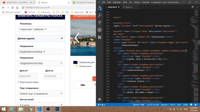Viewport: 200px width, 112px height.
Task: Click the ship icon in results row
Action: point(83,85)
